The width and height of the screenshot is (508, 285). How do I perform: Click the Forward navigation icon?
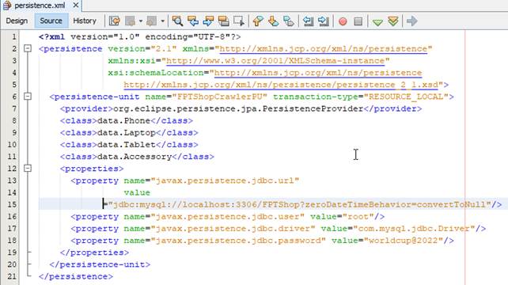click(152, 21)
